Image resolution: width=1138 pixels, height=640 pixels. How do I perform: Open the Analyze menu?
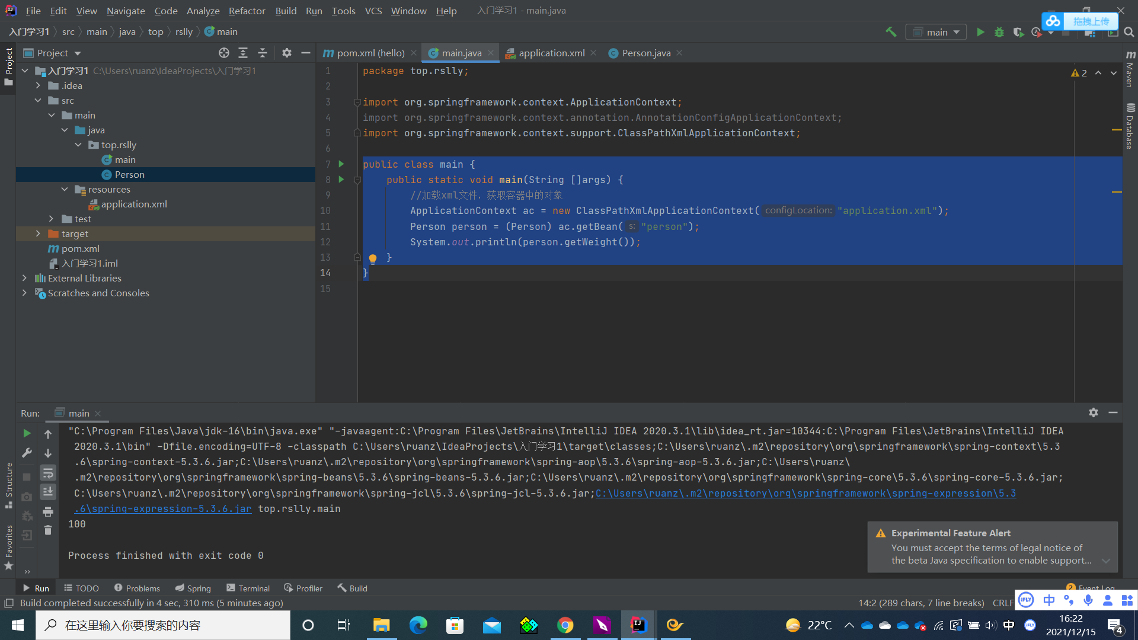point(203,11)
